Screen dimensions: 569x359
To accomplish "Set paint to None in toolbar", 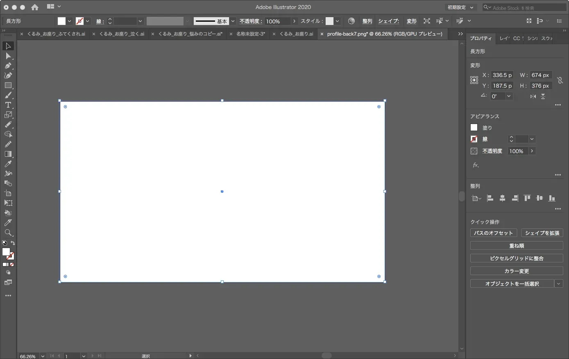I will click(x=12, y=264).
